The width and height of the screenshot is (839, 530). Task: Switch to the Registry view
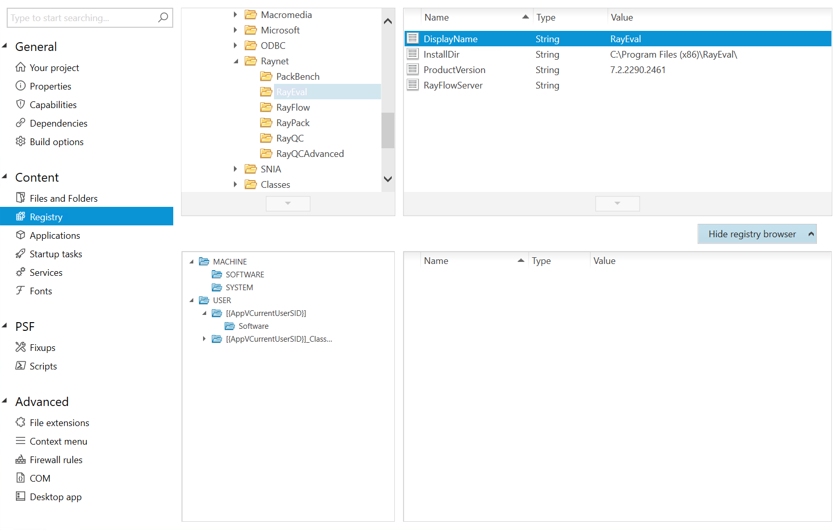46,217
